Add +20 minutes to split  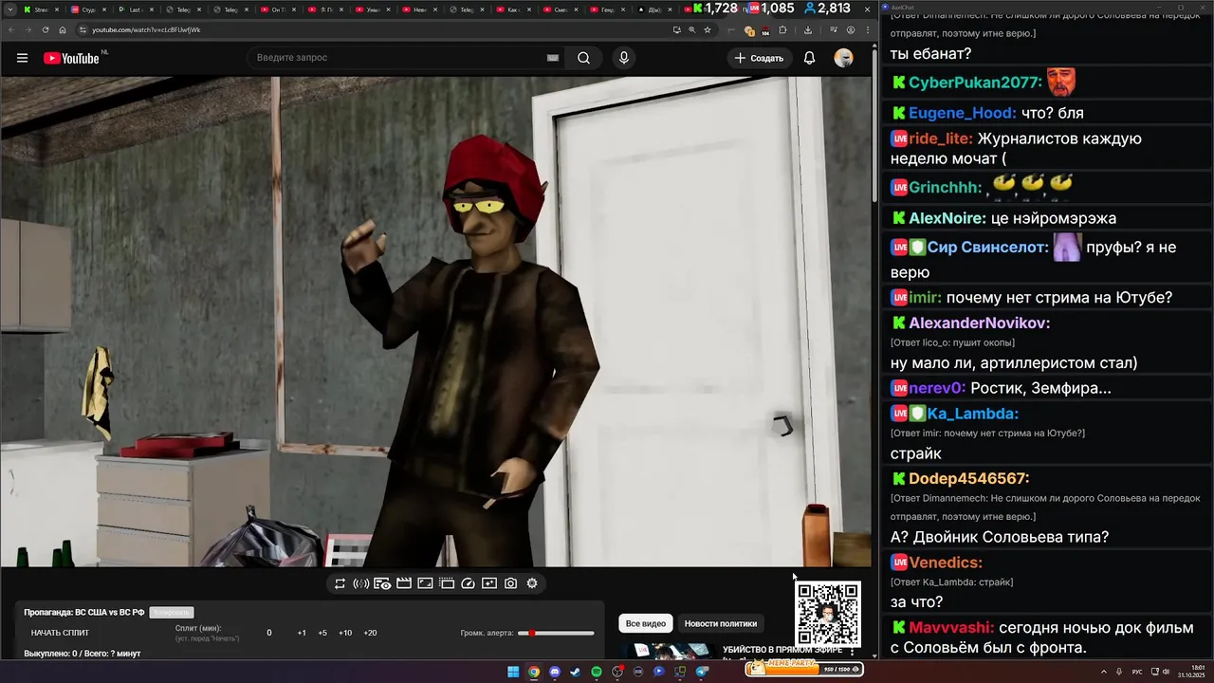coord(370,633)
